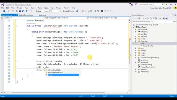Click the Save icon in toolbar
Image resolution: width=177 pixels, height=100 pixels.
click(20, 11)
